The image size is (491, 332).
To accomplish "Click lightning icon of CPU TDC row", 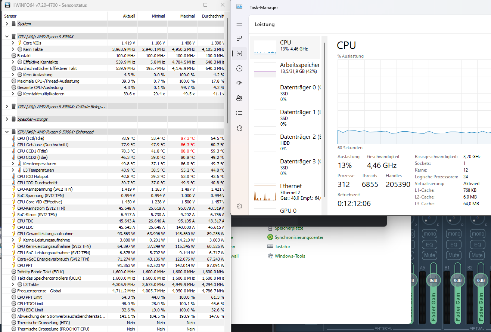I will point(14,221).
